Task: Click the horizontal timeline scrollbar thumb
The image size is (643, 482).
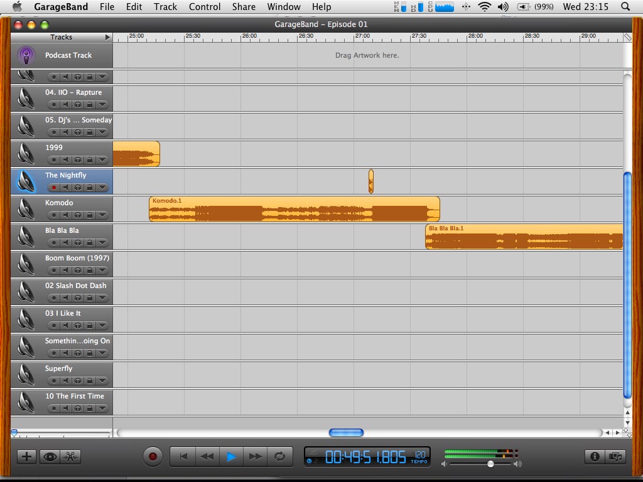Action: click(346, 432)
